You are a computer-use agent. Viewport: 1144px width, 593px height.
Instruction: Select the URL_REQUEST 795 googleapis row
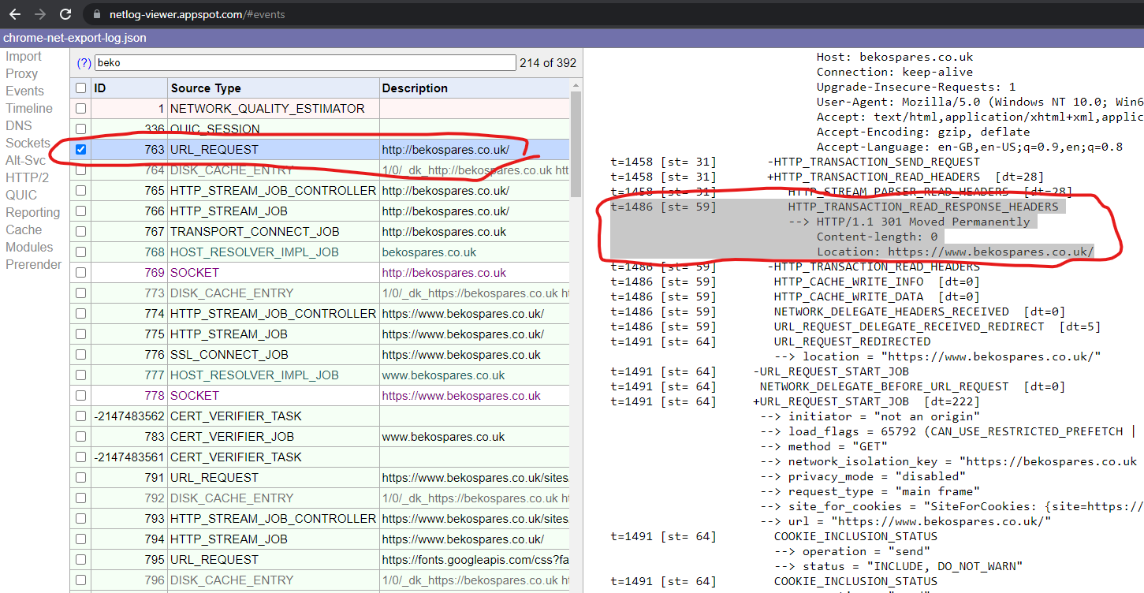pos(319,560)
